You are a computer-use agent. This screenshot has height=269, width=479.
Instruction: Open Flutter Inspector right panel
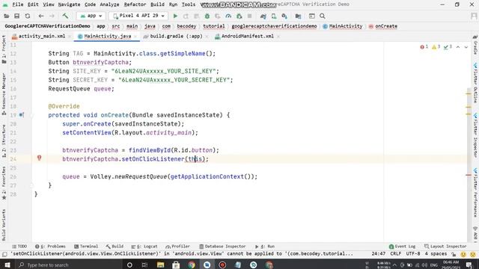pos(475,135)
